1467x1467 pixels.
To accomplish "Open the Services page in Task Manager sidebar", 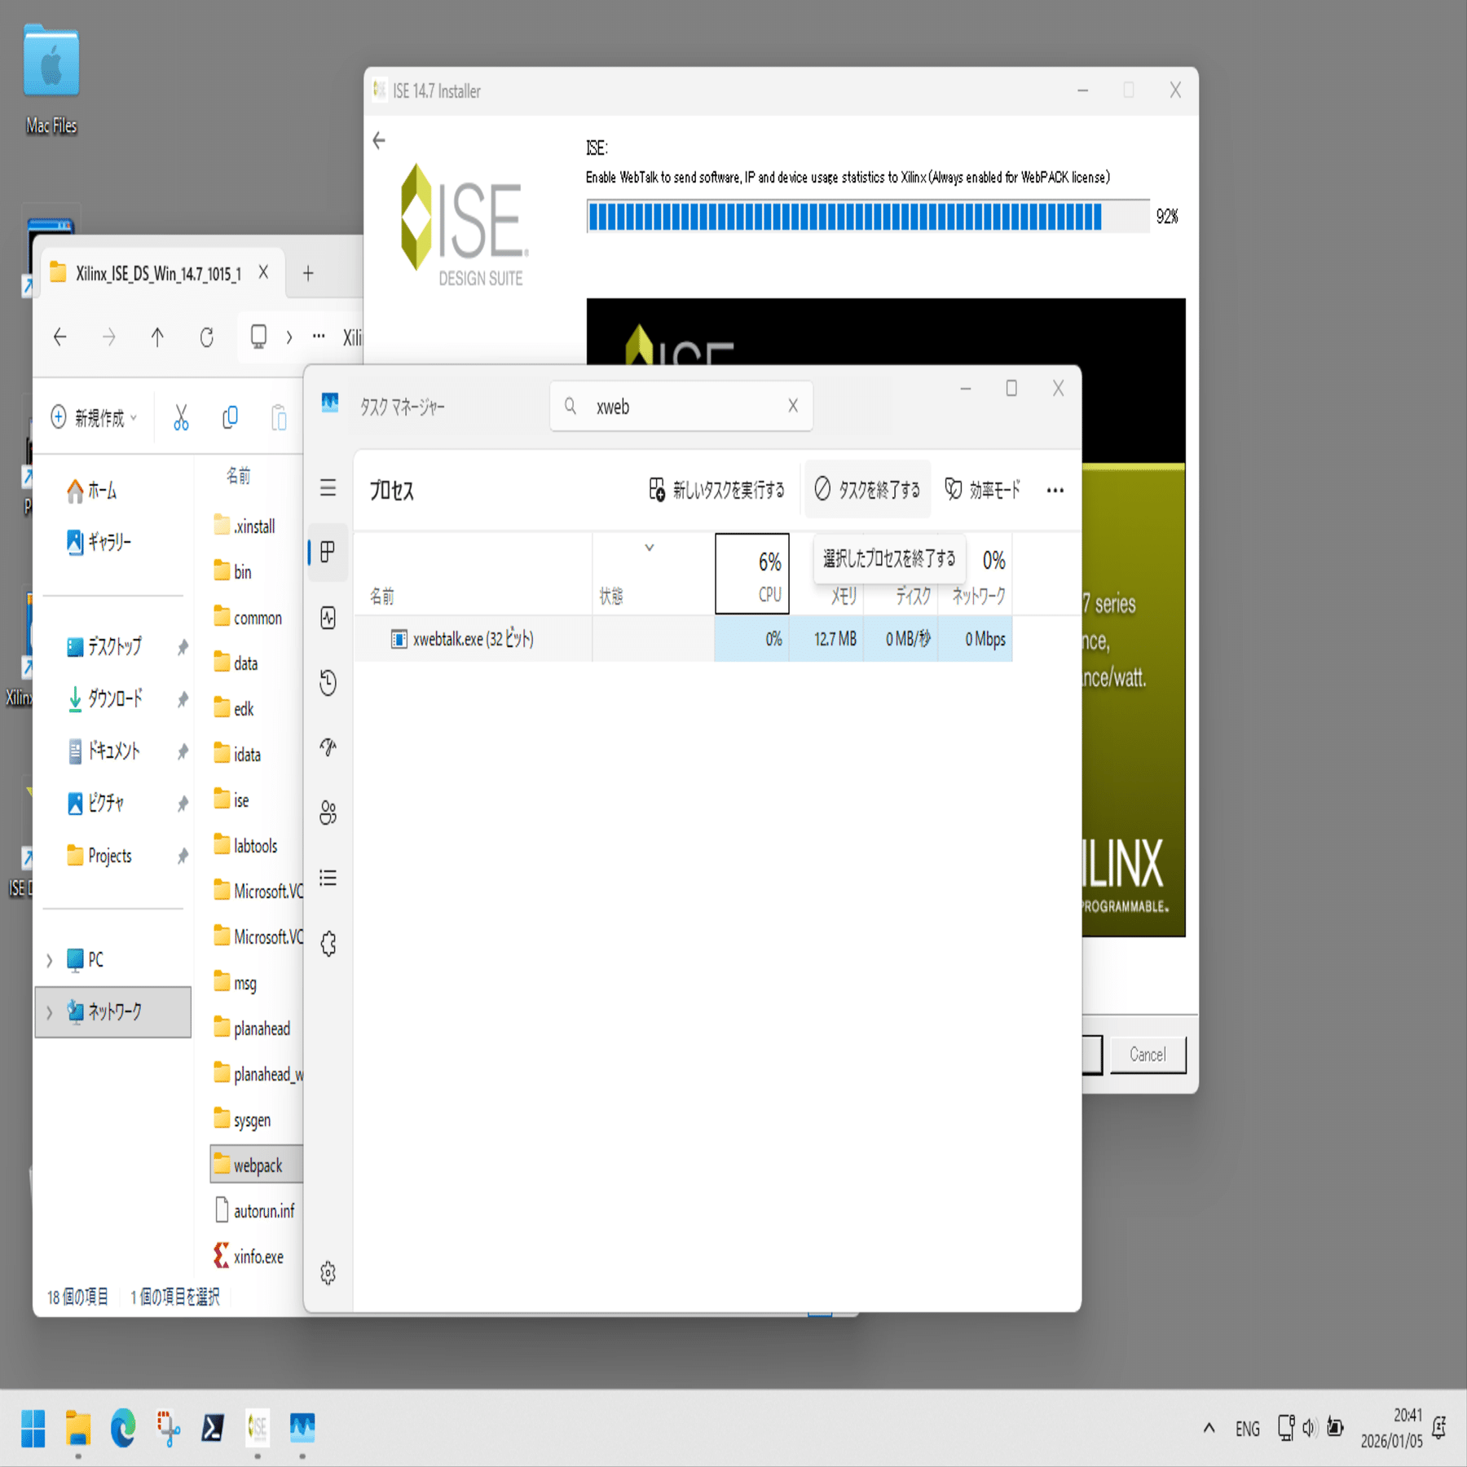I will pyautogui.click(x=328, y=944).
